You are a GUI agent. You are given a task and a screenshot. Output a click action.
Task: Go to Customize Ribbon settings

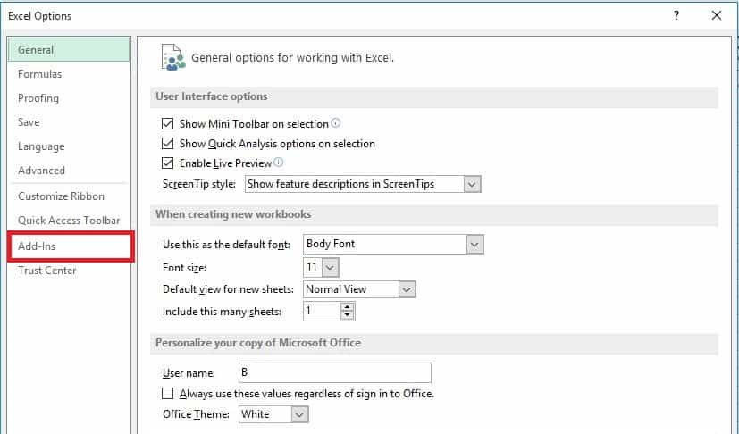pos(61,196)
